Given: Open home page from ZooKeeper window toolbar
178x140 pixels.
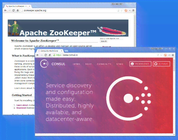Looking at the screenshot, I should coord(18,10).
